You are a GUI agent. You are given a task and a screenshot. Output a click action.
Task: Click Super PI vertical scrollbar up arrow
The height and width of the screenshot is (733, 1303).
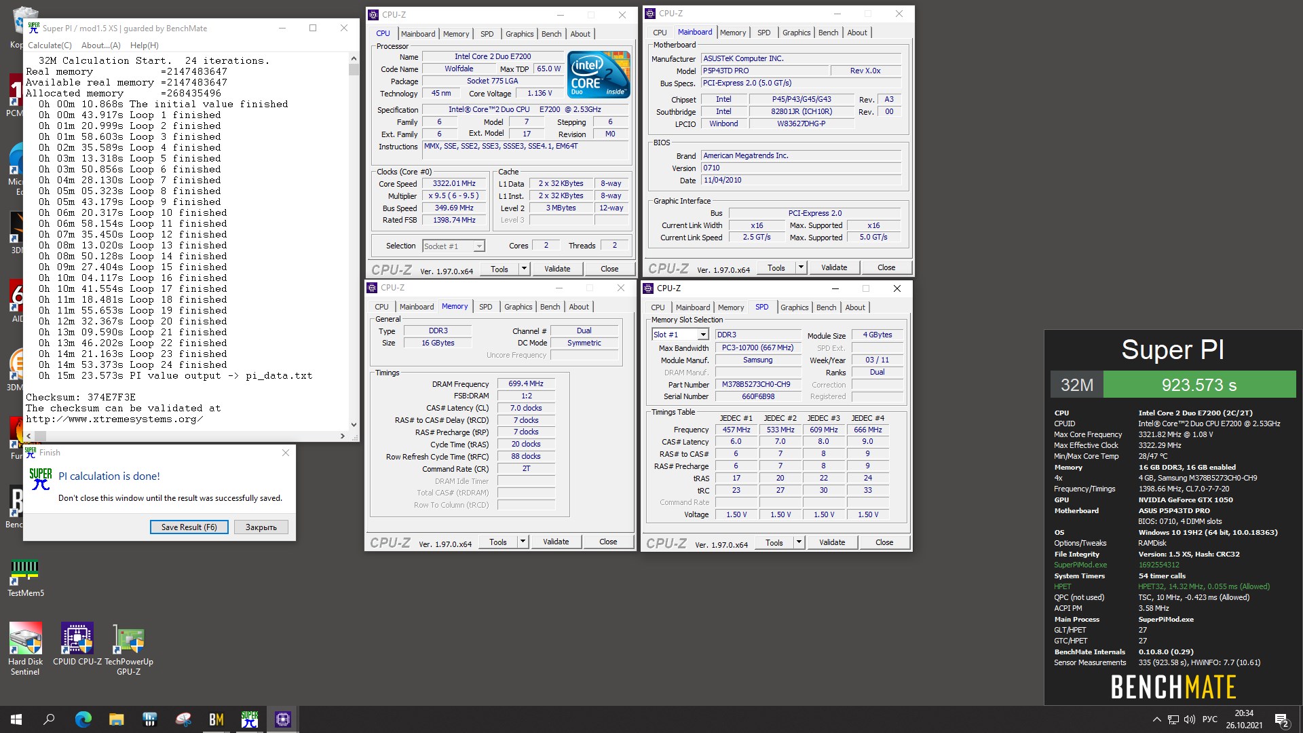point(354,59)
